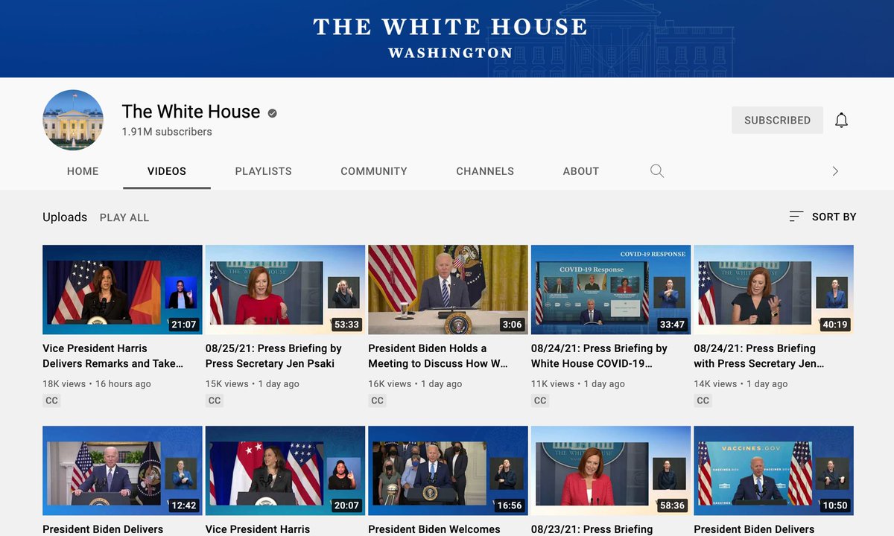Click The White House Washington banner

point(447,39)
